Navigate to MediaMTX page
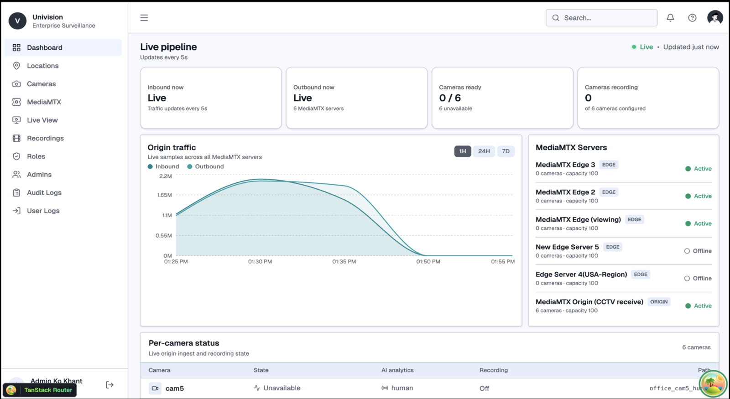This screenshot has width=730, height=399. (63, 102)
